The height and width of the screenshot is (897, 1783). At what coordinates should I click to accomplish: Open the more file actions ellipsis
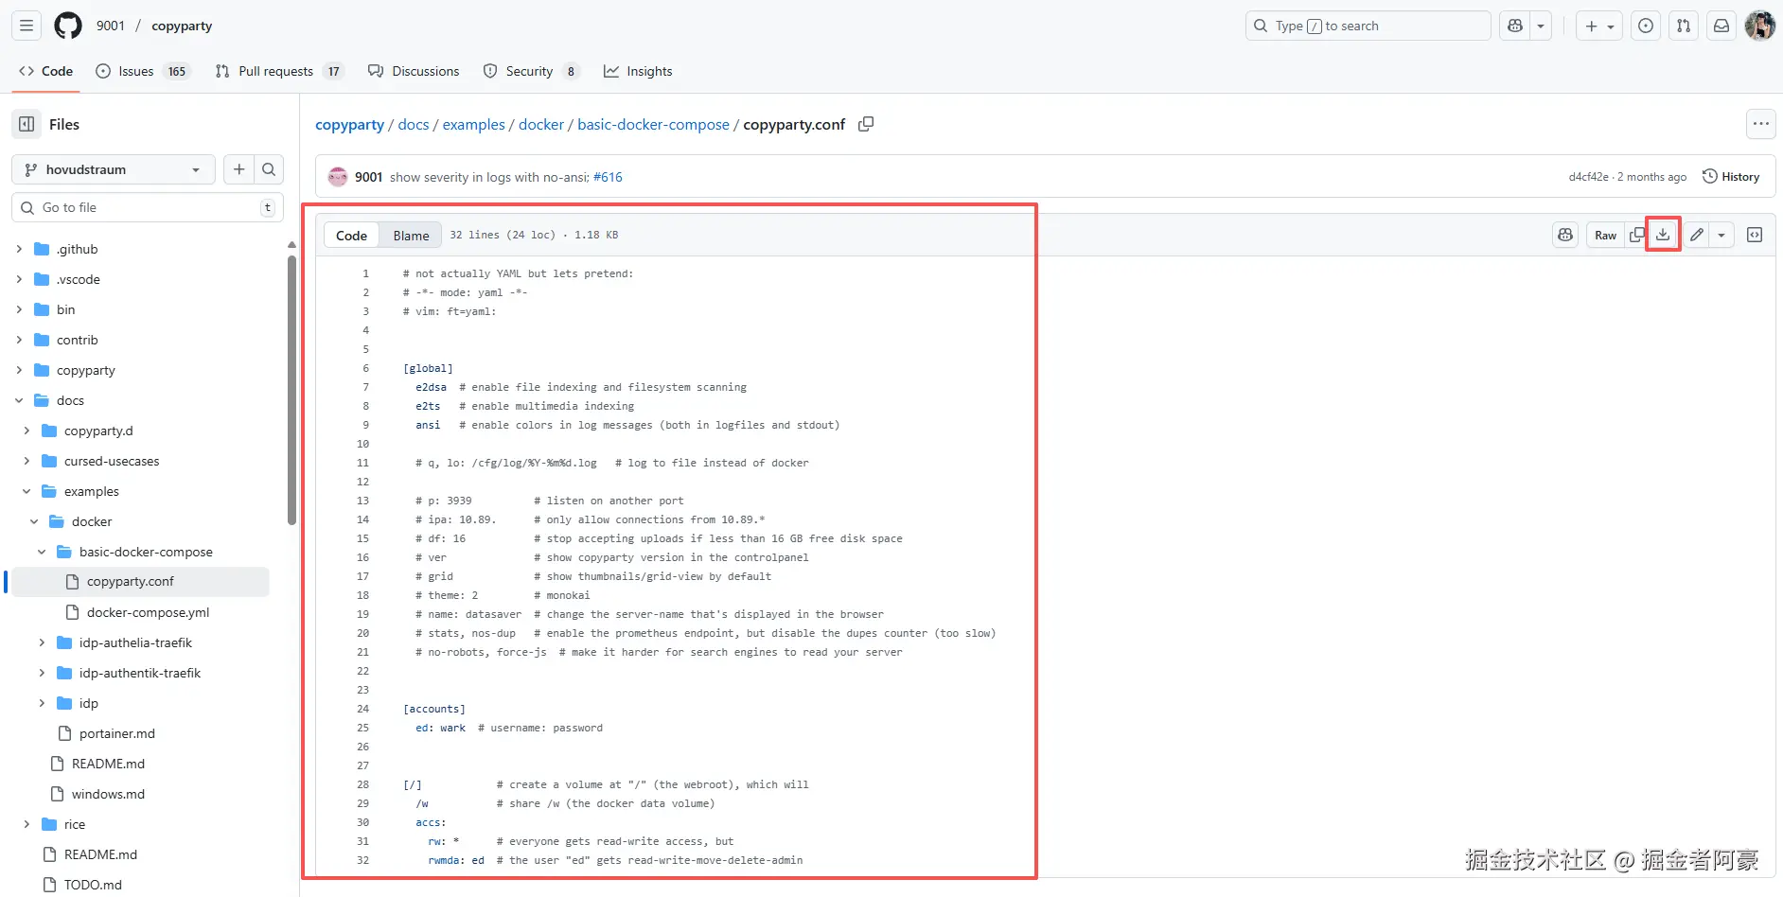[1760, 124]
